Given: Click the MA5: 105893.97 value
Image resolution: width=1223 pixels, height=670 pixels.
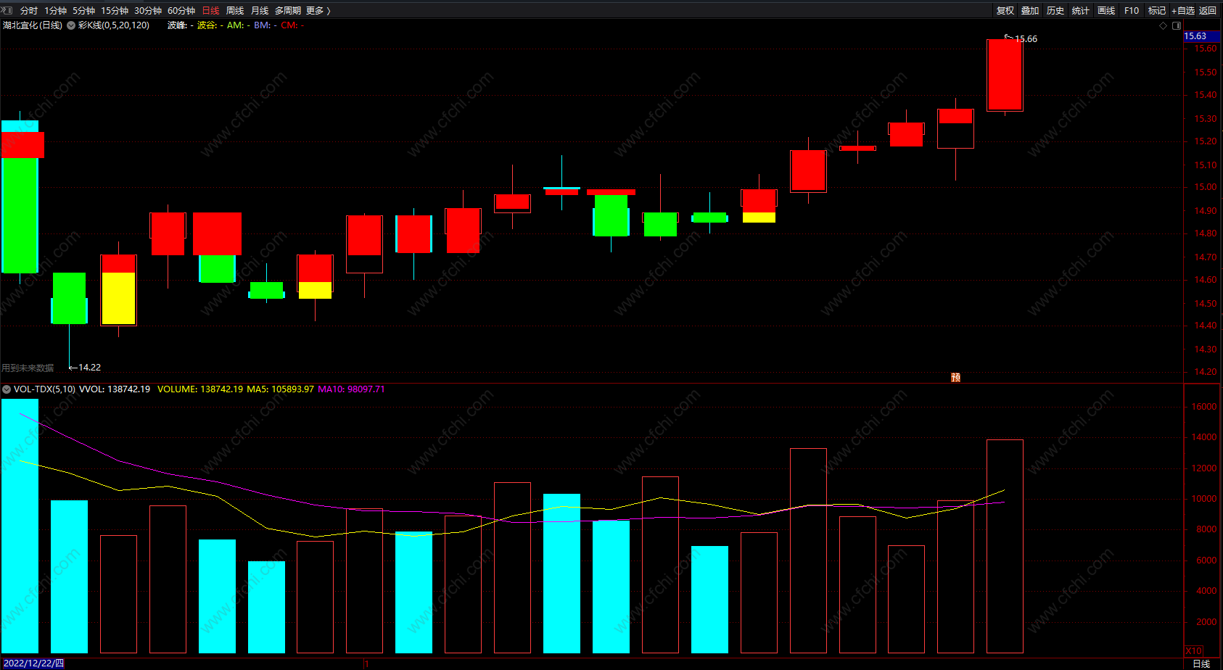Looking at the screenshot, I should pyautogui.click(x=280, y=389).
